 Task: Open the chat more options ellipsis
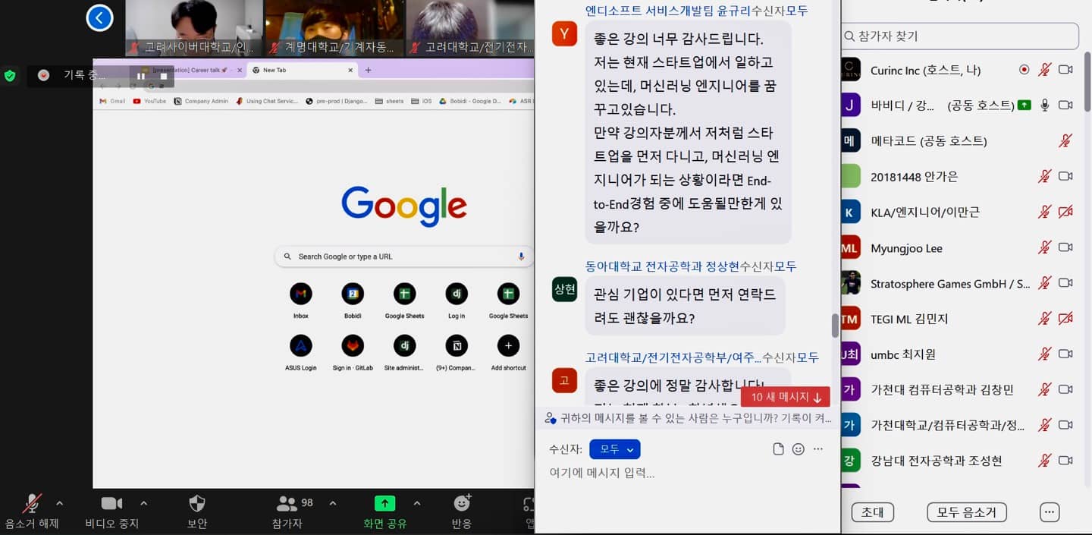(817, 449)
